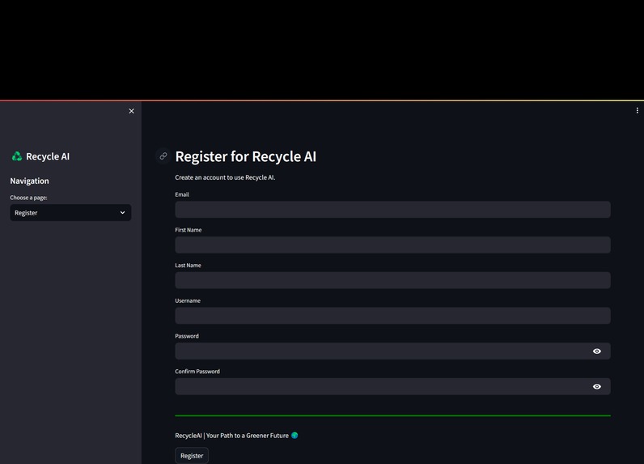Click the 'Create an account to use Recycle AI.' text
Viewport: 644px width, 464px height.
point(225,177)
